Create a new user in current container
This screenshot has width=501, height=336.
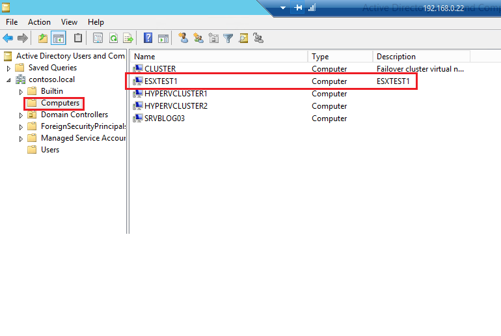pyautogui.click(x=183, y=38)
